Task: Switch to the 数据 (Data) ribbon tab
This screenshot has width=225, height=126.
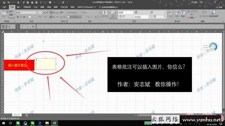Action: pyautogui.click(x=42, y=7)
